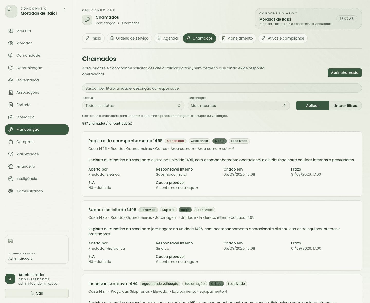The width and height of the screenshot is (370, 303).
Task: Go to the Agenda tab
Action: (x=167, y=38)
